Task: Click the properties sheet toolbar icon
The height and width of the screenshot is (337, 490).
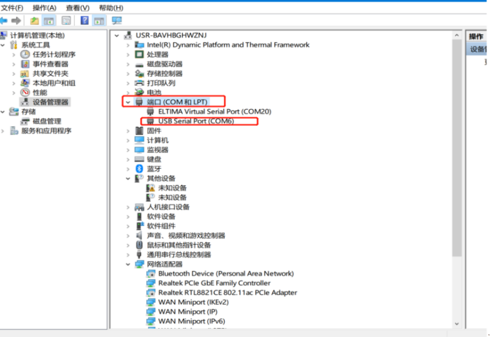Action: 66,21
